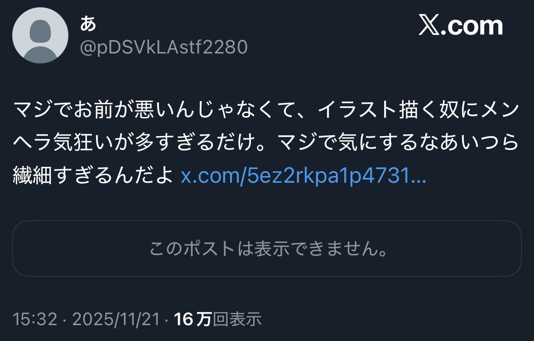Viewport: 534px width, 341px height.
Task: Click the word あいつら at line end
Action: [479, 142]
